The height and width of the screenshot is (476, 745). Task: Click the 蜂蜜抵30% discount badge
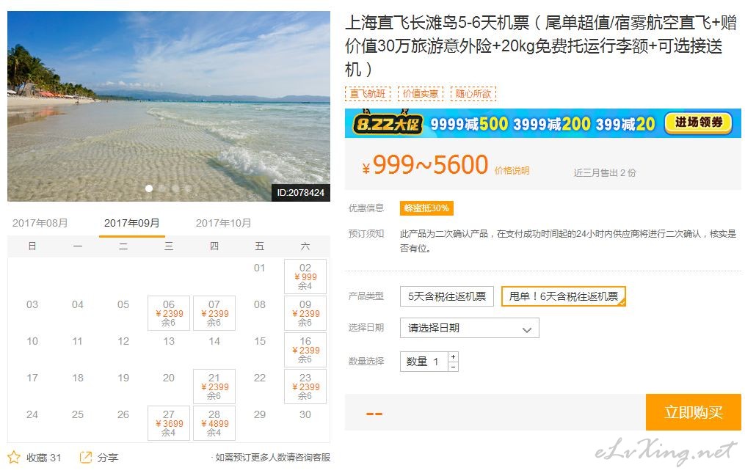coord(426,208)
